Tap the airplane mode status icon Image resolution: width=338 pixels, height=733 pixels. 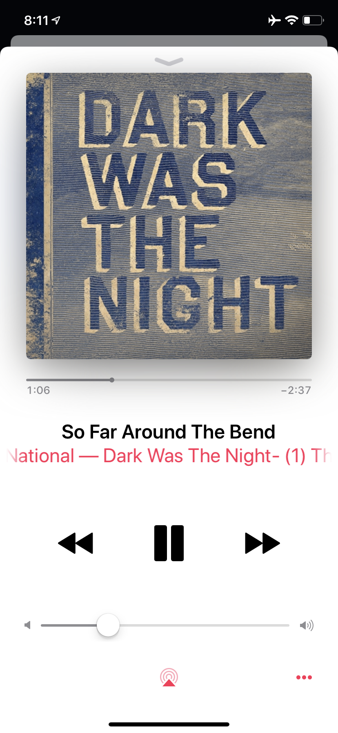(x=274, y=20)
